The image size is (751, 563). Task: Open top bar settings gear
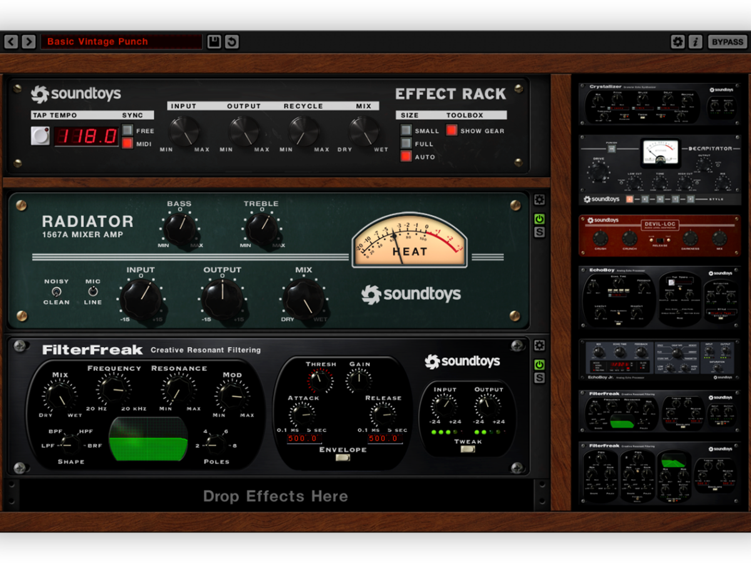[x=677, y=42]
